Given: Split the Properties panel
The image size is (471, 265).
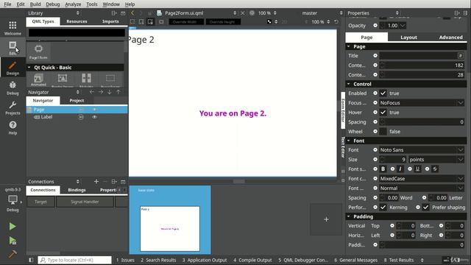Looking at the screenshot, I should tap(457, 13).
